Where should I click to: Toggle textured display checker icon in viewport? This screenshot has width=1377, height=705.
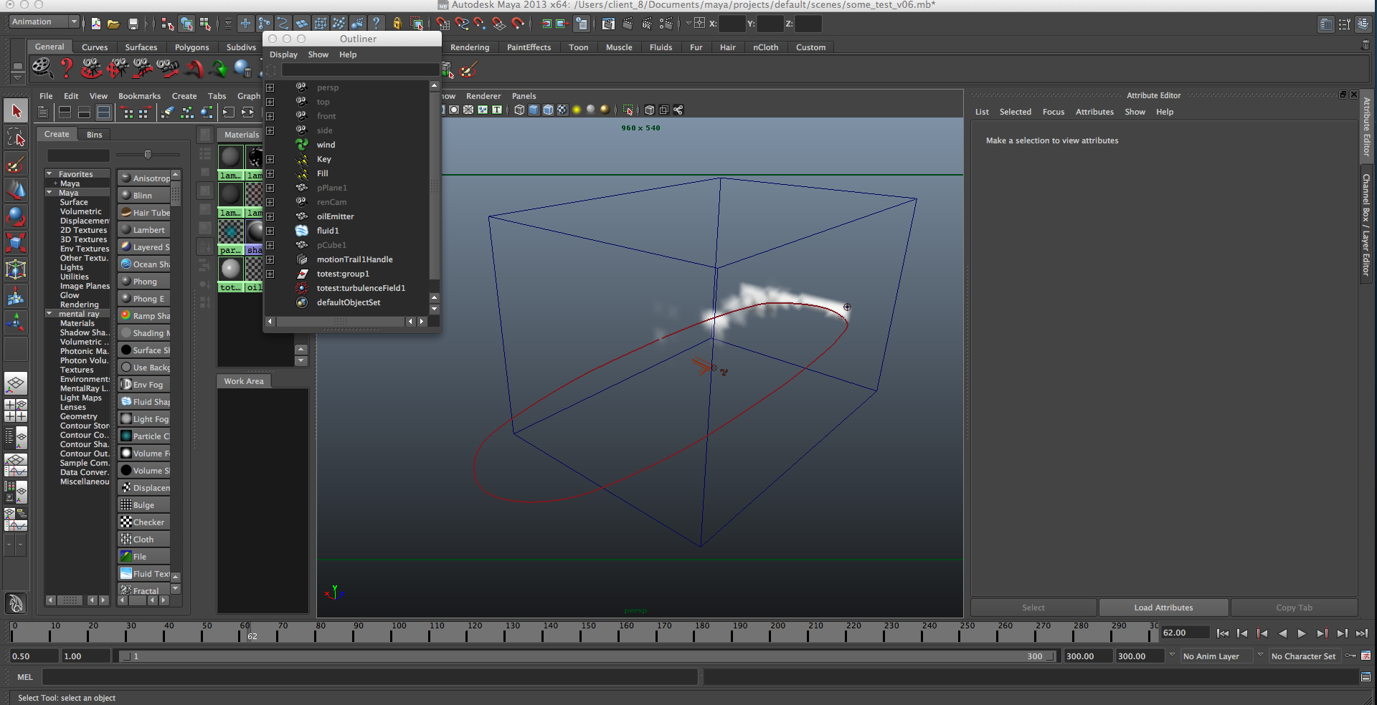tap(562, 110)
